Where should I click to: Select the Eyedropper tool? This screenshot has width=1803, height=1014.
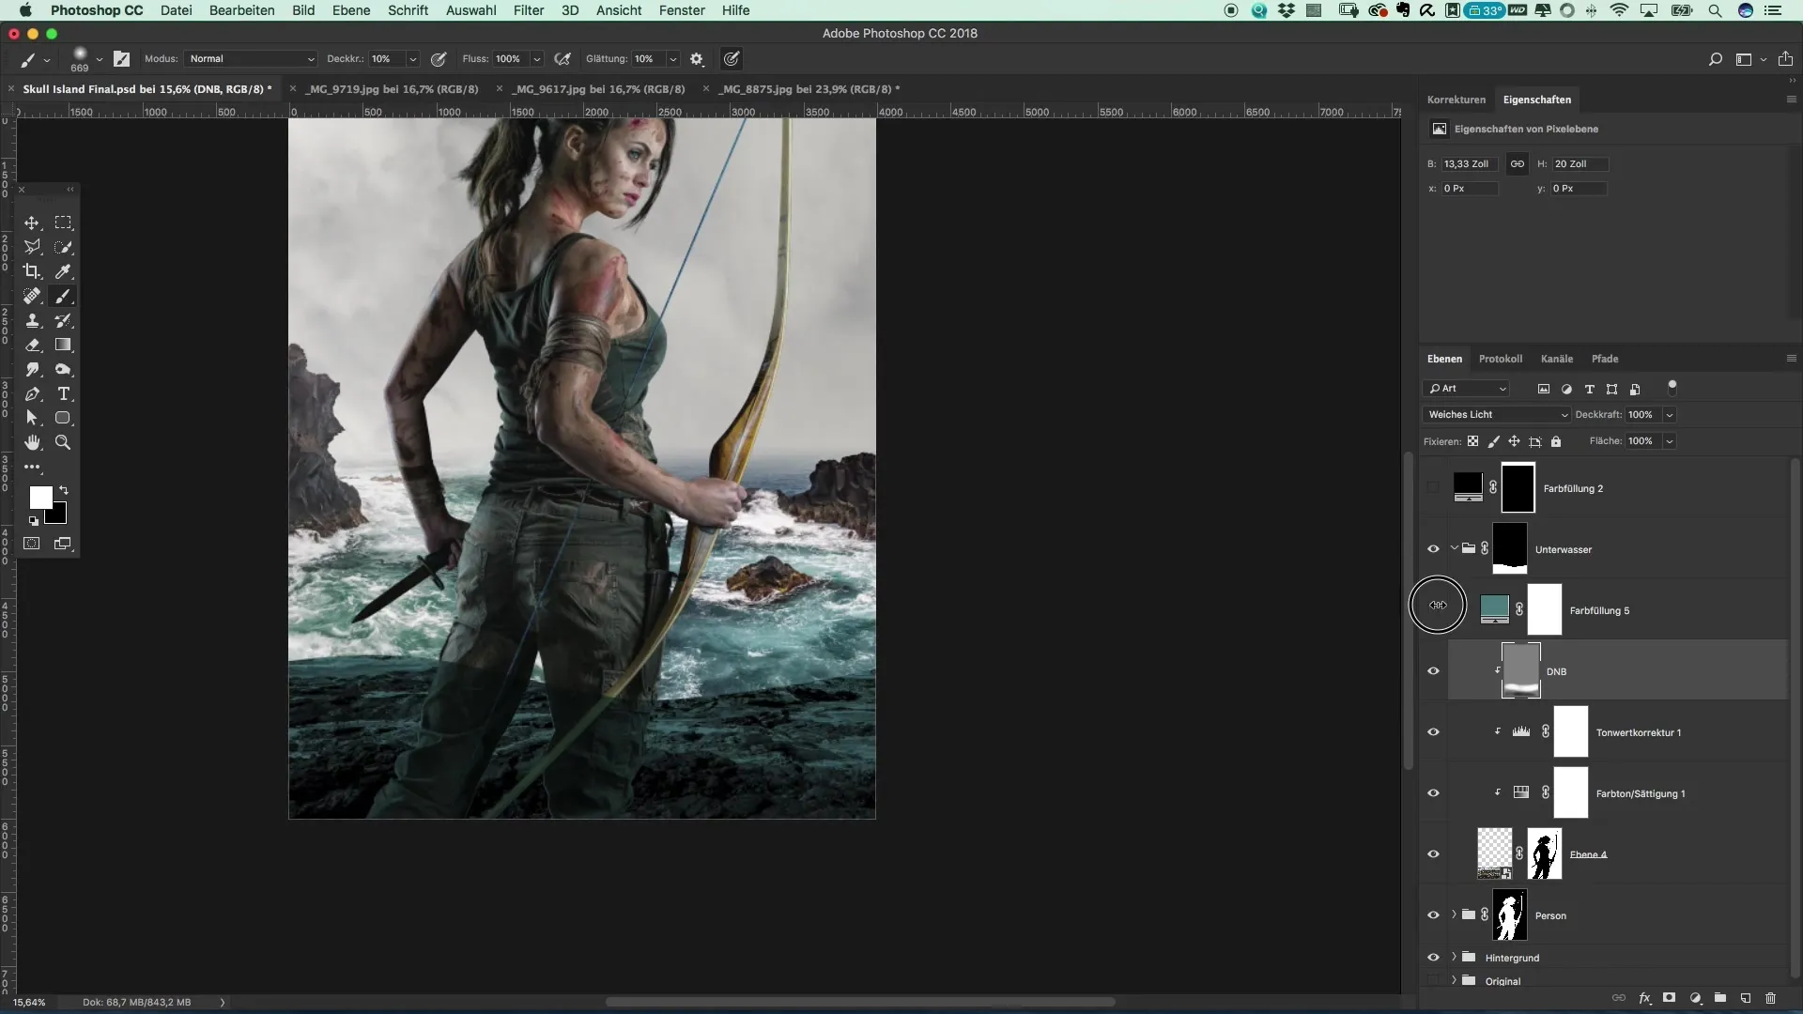63,271
